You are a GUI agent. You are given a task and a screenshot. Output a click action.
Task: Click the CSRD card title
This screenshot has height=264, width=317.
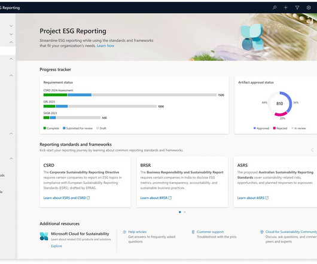[x=48, y=165]
